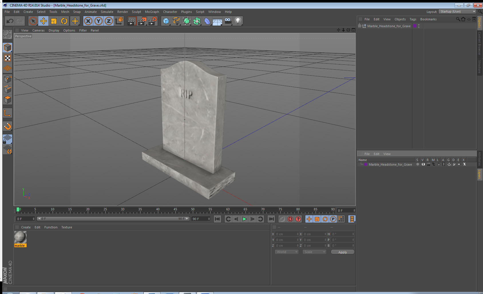Click the purple layer color swatch in Object Manager
Image resolution: width=483 pixels, height=294 pixels.
coord(415,26)
